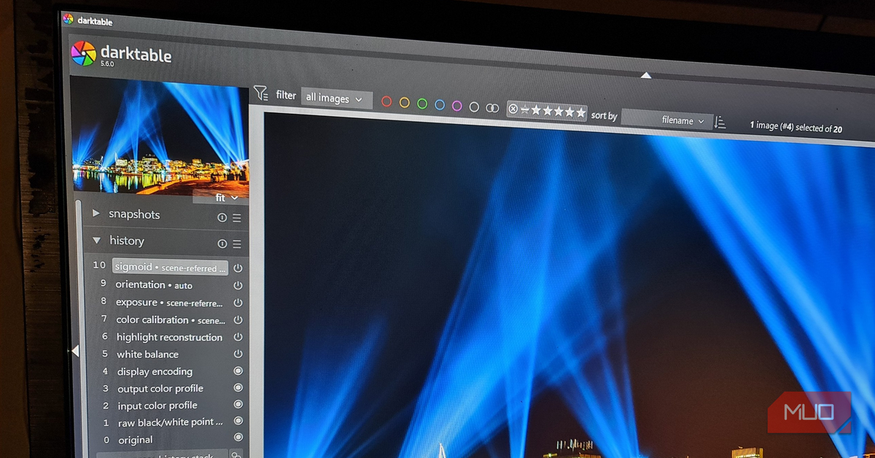
Task: Toggle top panel with the upward arrow
Action: pos(645,74)
